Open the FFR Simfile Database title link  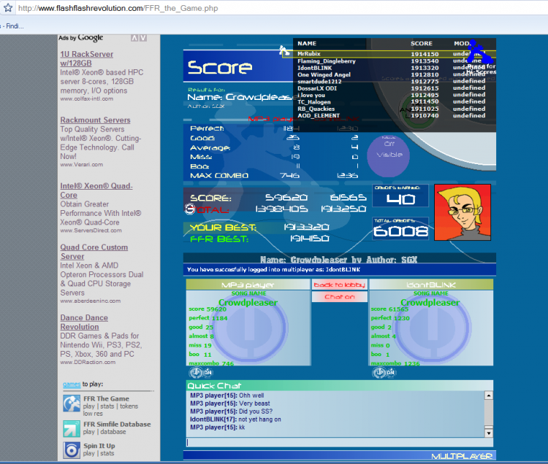[117, 424]
